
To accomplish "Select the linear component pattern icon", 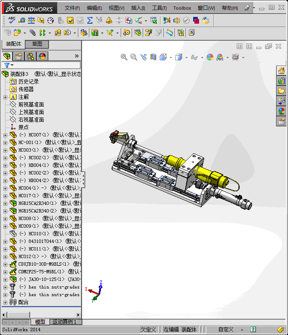I will point(42,33).
